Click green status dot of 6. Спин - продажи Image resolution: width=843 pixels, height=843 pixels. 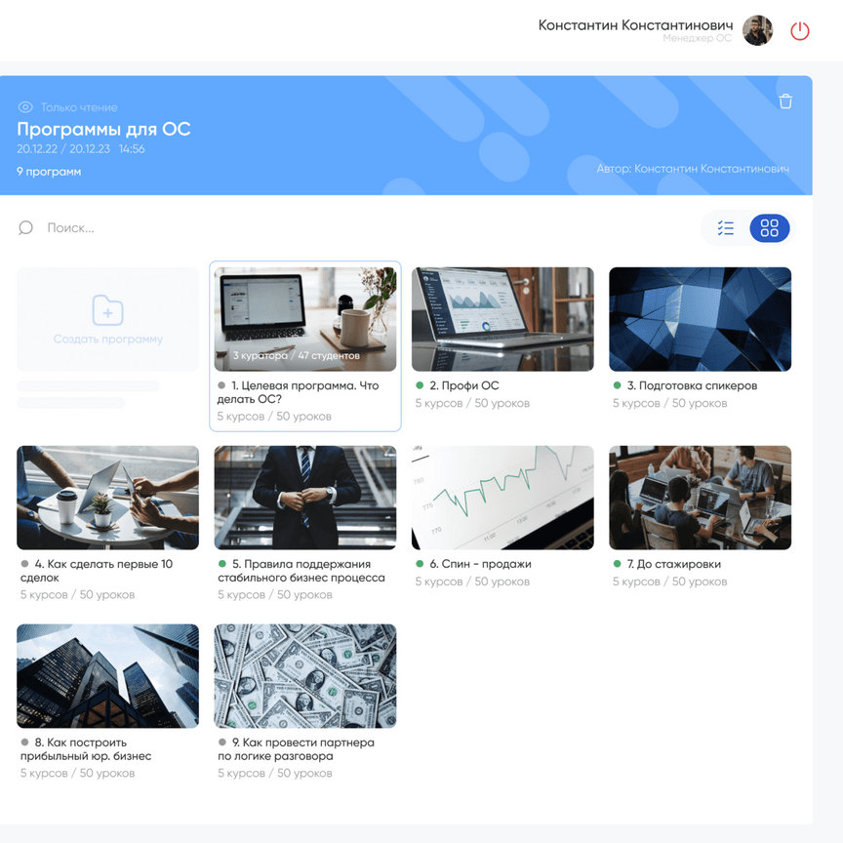pos(420,564)
